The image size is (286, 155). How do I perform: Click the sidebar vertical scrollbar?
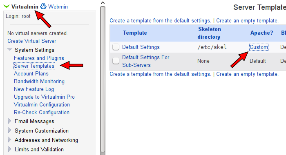[x=103, y=79]
